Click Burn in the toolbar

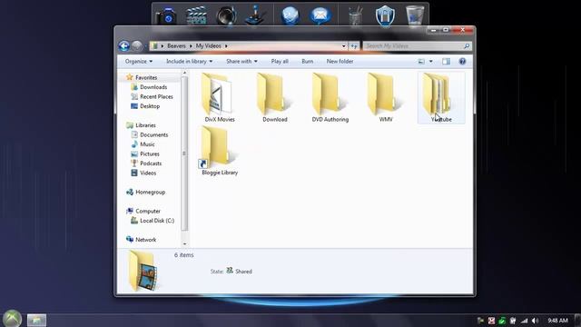(307, 61)
